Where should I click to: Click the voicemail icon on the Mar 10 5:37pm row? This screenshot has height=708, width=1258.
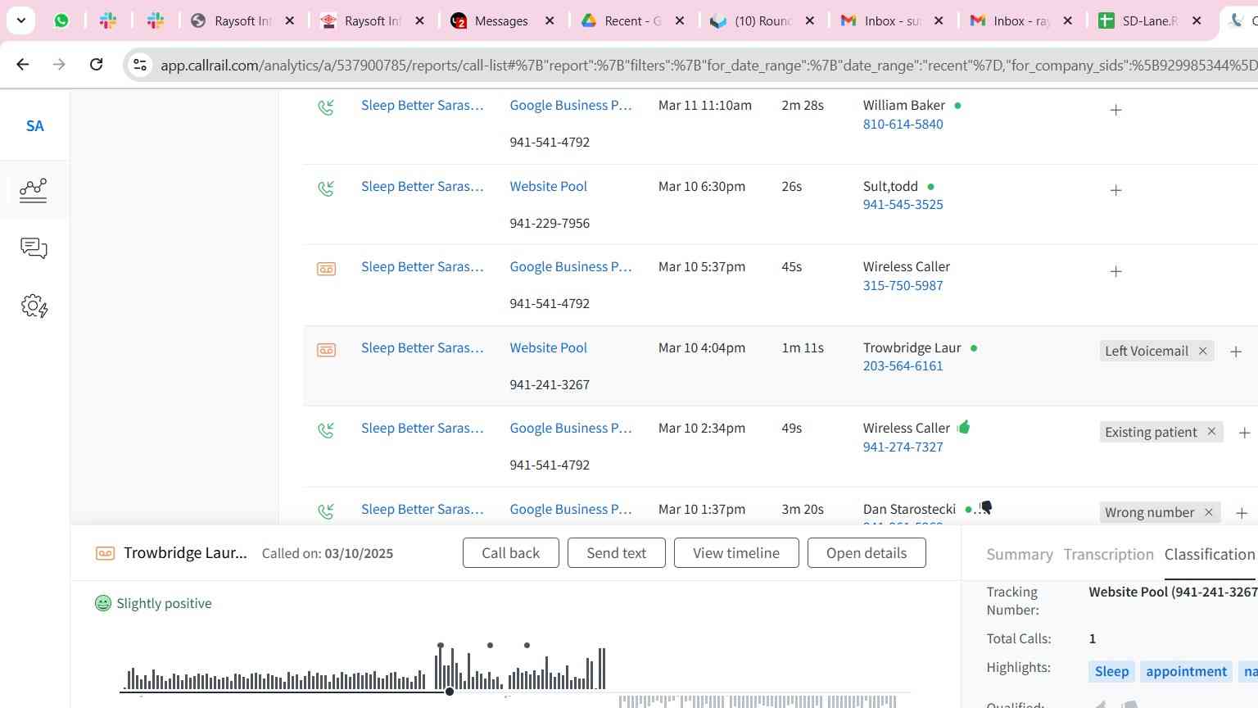click(326, 269)
